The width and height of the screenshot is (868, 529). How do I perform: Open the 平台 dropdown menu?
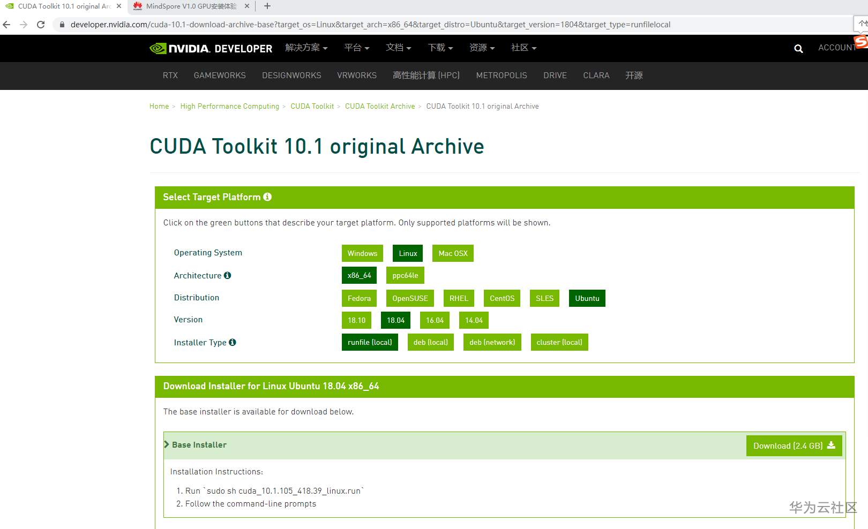click(x=357, y=48)
